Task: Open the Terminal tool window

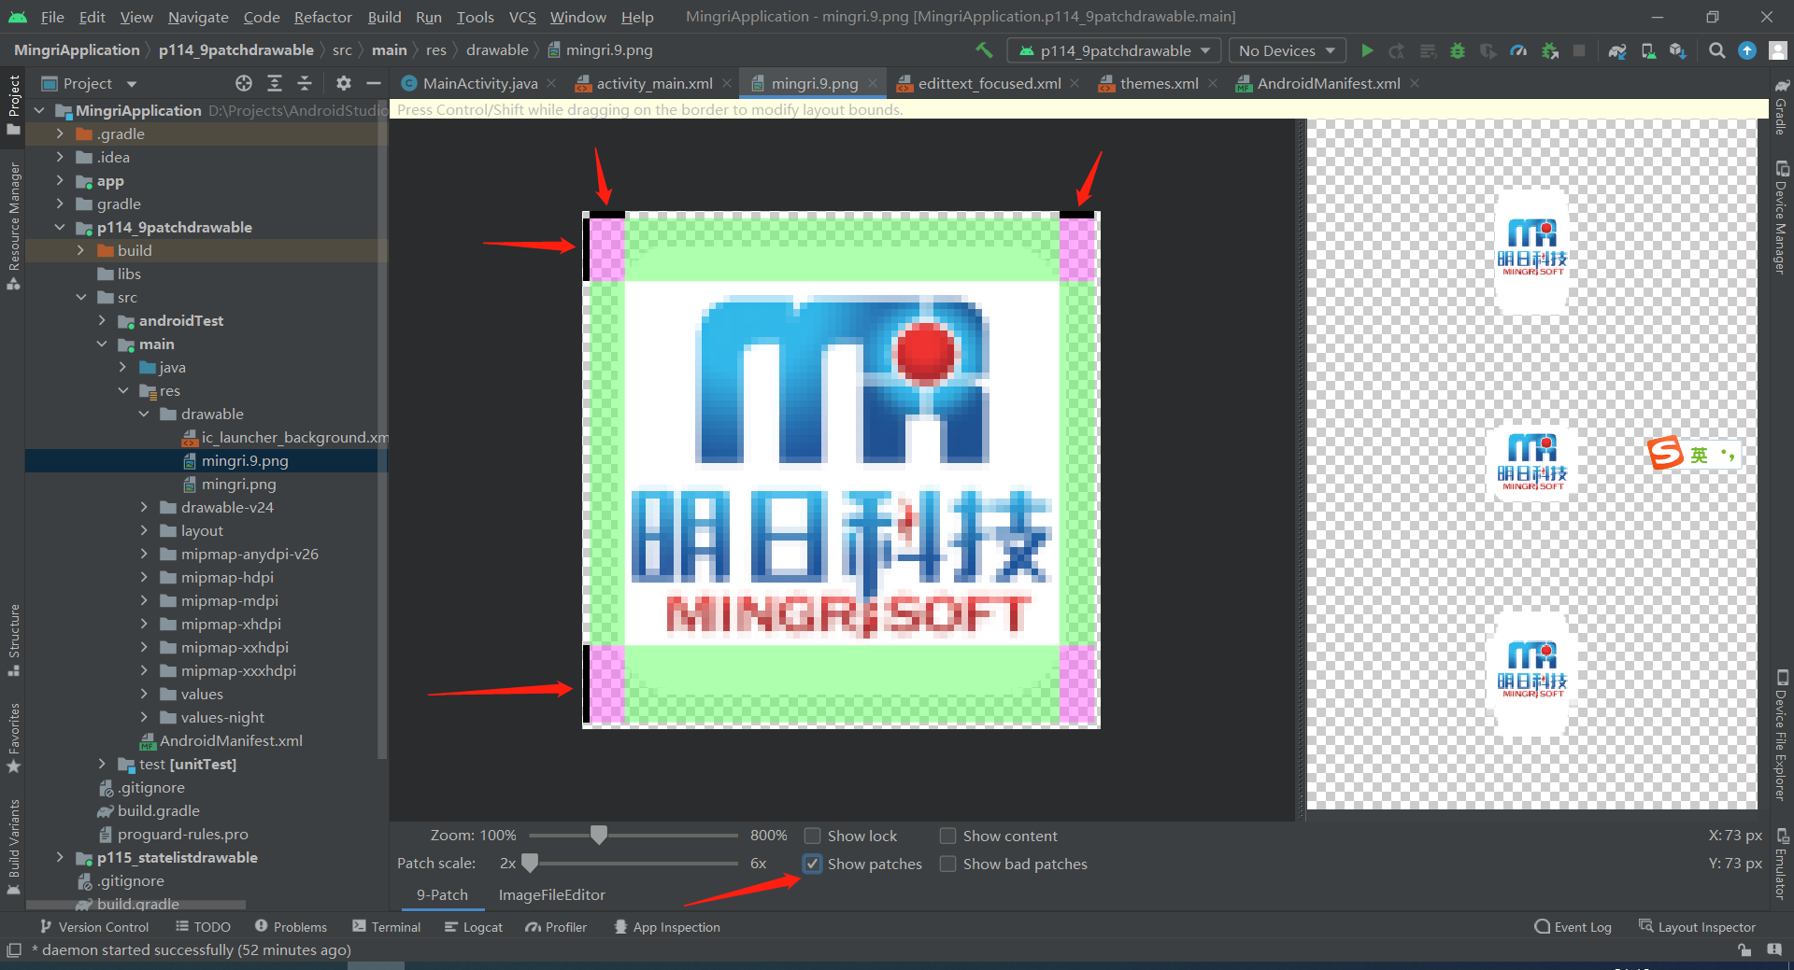Action: [x=386, y=927]
